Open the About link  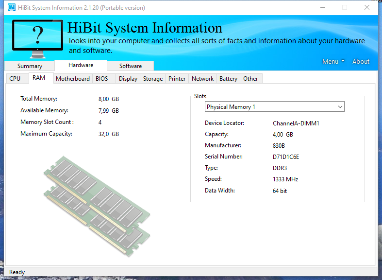(x=361, y=61)
